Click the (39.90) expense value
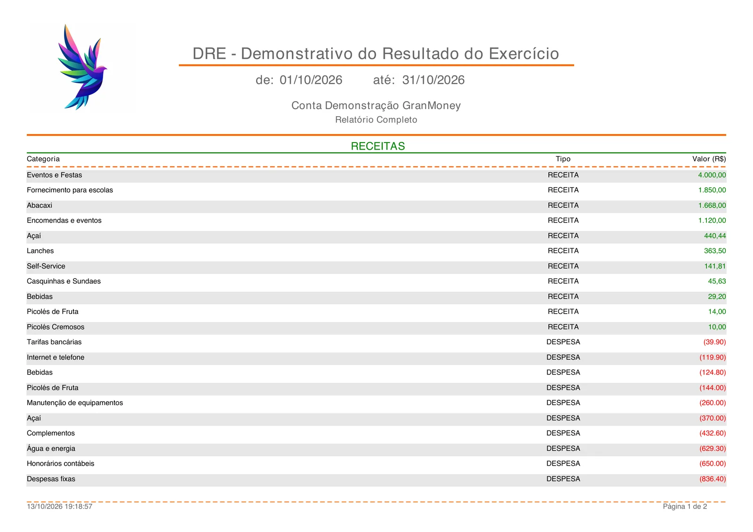The height and width of the screenshot is (532, 753). tap(714, 342)
